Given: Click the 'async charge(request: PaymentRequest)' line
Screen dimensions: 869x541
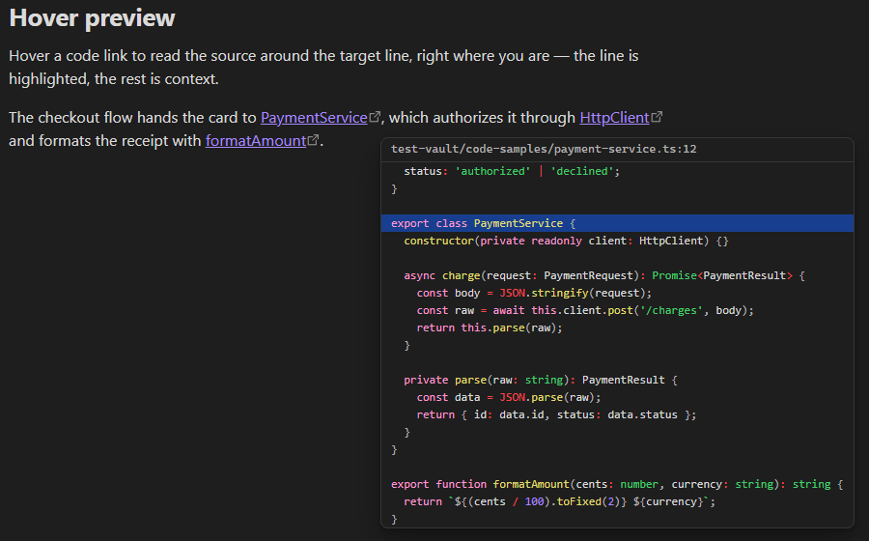Looking at the screenshot, I should point(604,275).
